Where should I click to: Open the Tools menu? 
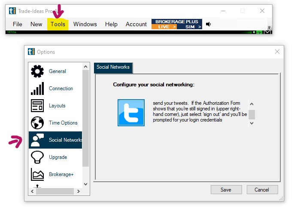(x=58, y=24)
